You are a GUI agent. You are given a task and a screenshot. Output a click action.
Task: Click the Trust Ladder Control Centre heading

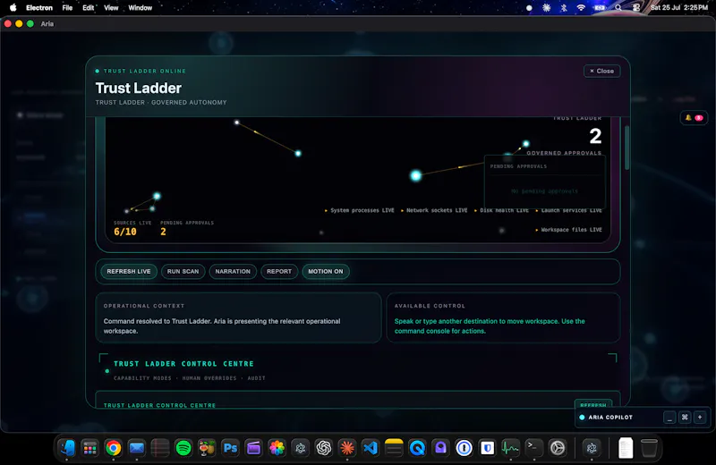point(183,364)
